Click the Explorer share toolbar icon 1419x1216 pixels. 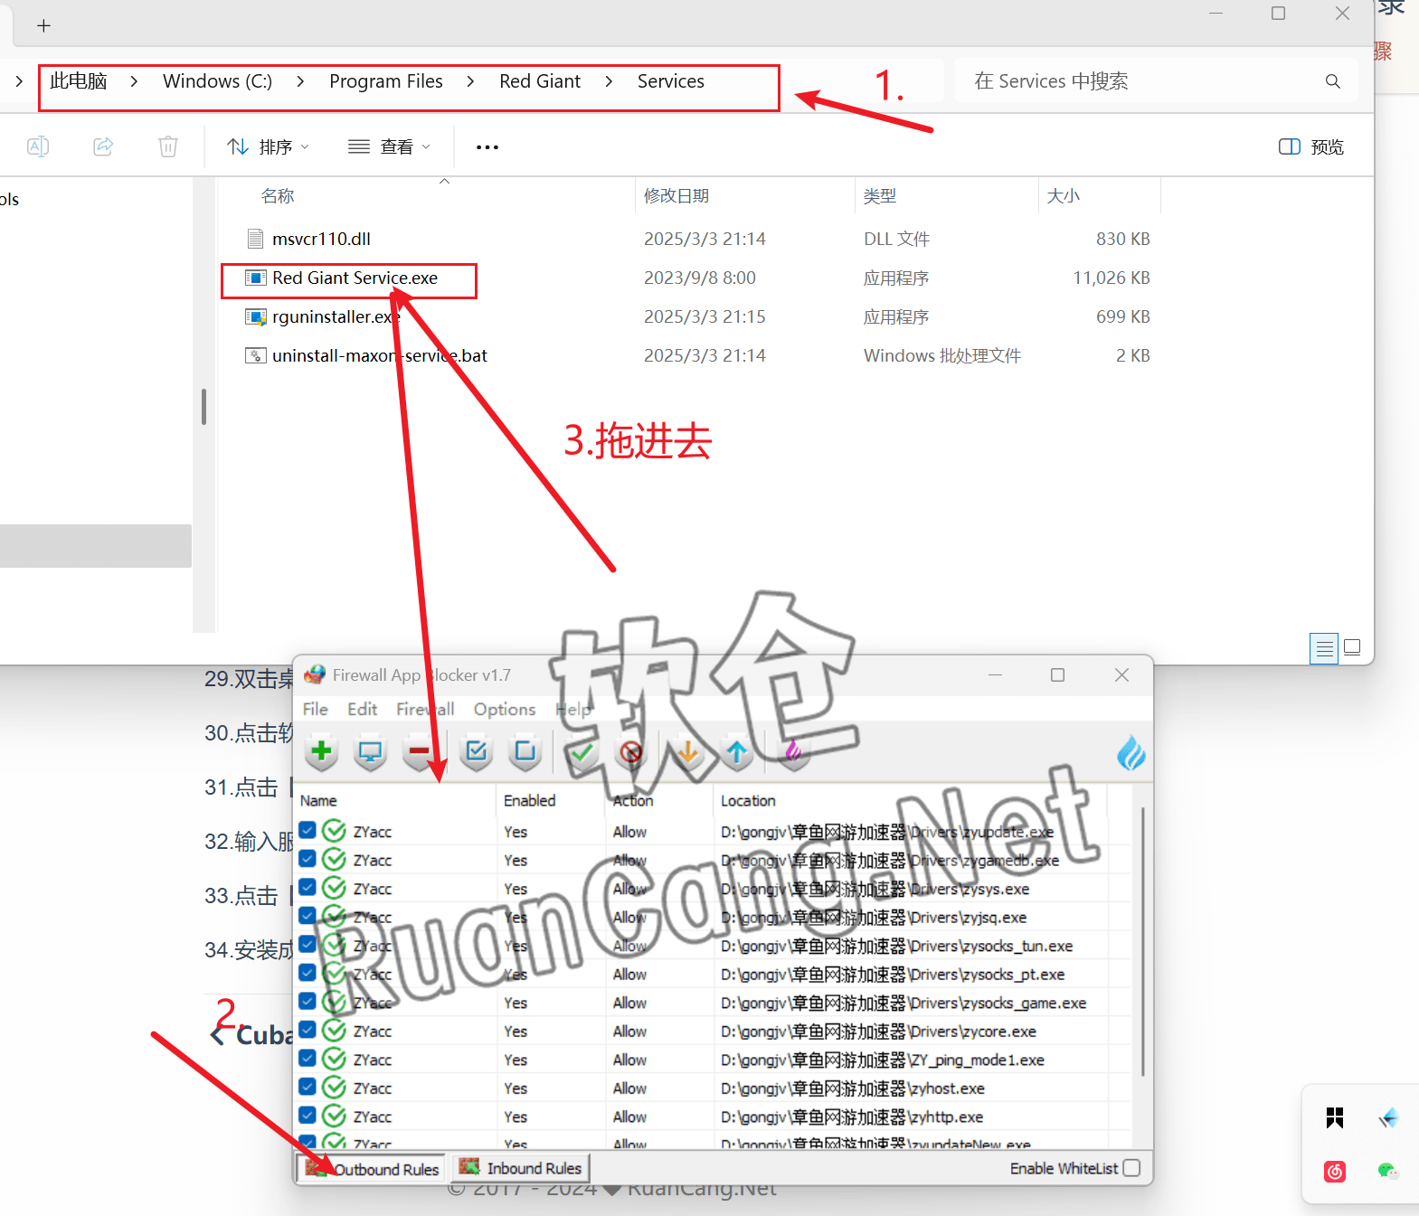103,146
